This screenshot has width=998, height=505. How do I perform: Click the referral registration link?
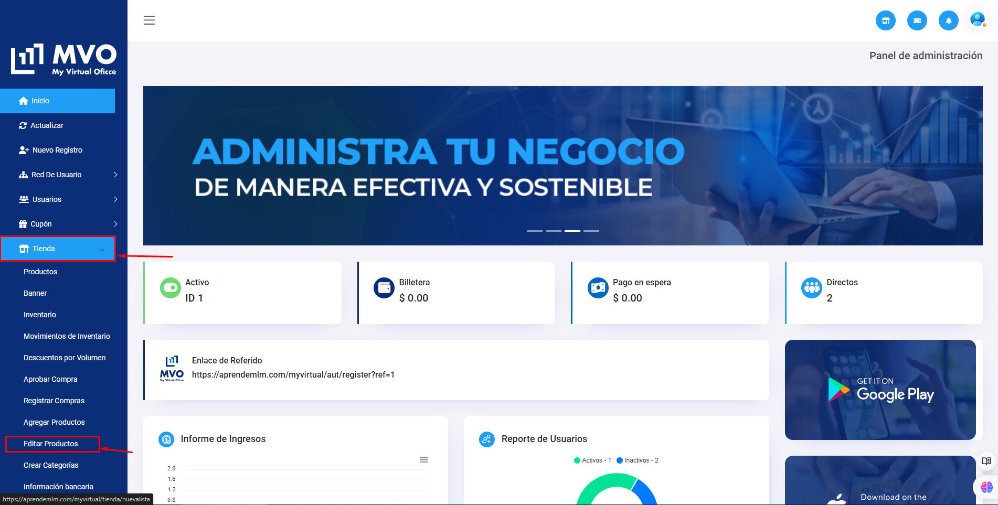[293, 375]
